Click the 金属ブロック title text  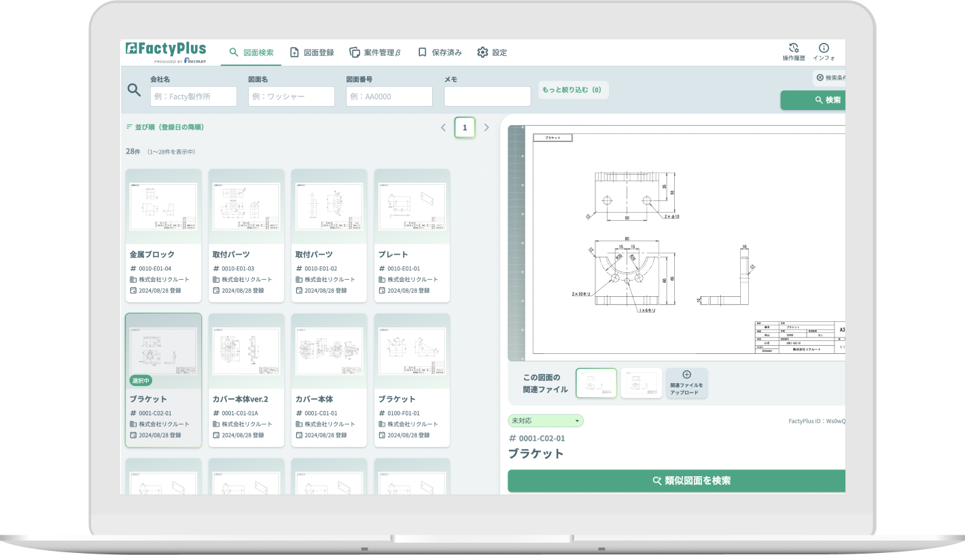pyautogui.click(x=152, y=255)
